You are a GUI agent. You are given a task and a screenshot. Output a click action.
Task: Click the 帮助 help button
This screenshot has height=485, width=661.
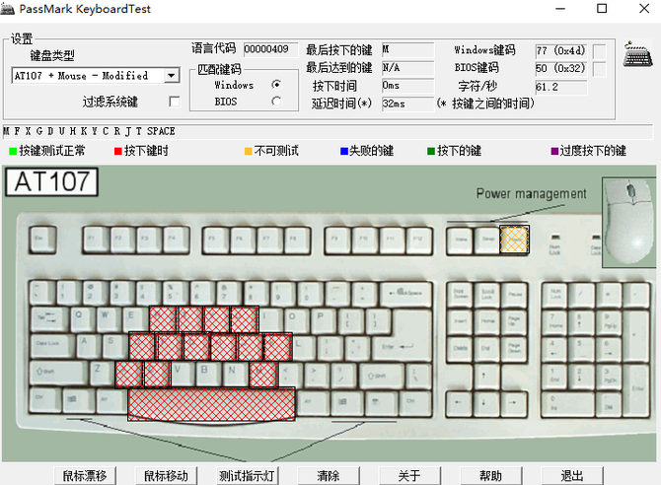coord(490,476)
